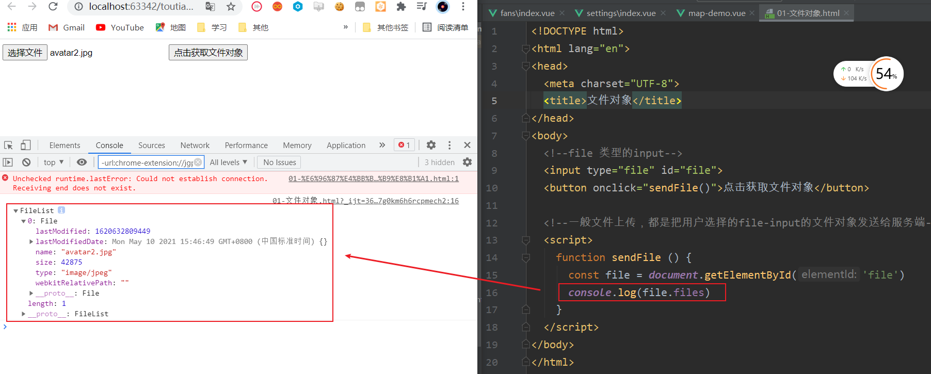931x374 pixels.
Task: Switch to the Performance tab in DevTools
Action: [x=246, y=145]
